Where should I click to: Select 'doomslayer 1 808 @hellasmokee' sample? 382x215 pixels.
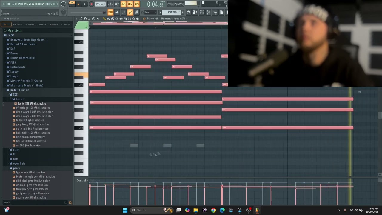34,112
